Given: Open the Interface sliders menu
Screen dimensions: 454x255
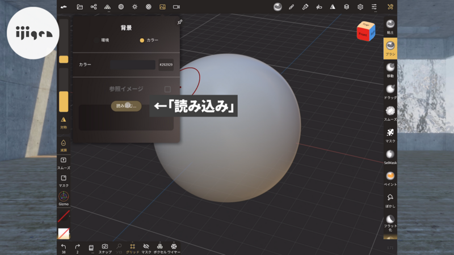Looking at the screenshot, I should 374,7.
